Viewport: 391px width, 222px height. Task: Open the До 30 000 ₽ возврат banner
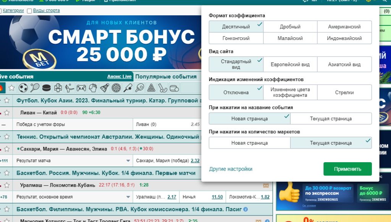point(328,193)
